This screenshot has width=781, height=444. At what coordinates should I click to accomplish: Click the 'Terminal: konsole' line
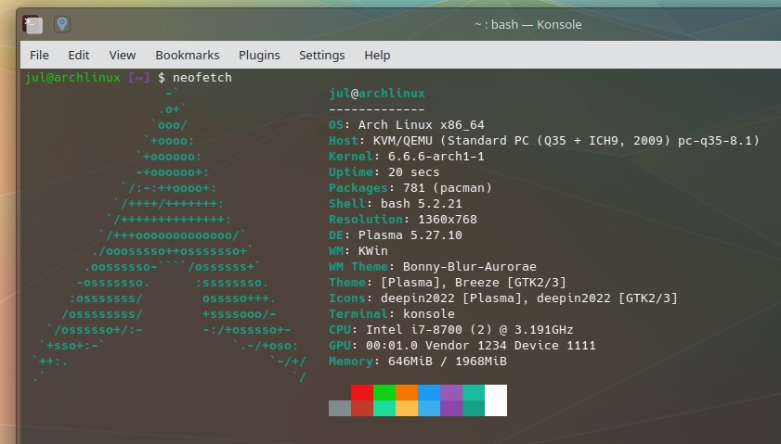coord(392,314)
